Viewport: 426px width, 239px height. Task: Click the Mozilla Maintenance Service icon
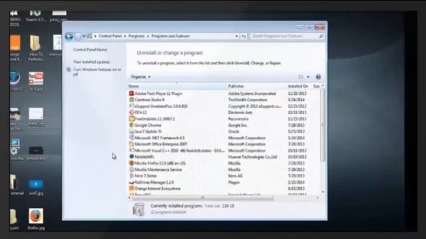(x=132, y=170)
